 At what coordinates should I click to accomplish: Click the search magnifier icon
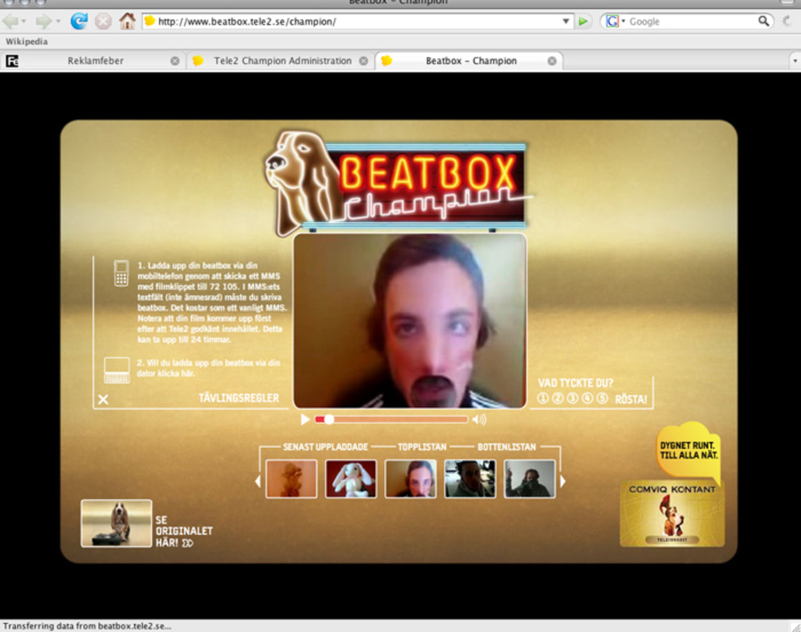(x=763, y=21)
